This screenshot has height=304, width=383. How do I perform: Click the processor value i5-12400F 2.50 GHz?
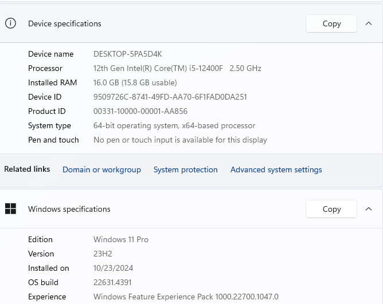point(177,68)
